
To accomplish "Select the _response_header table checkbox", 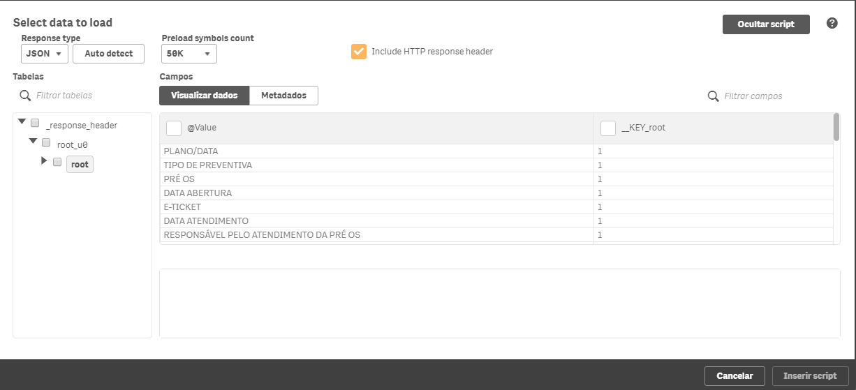I will (35, 123).
